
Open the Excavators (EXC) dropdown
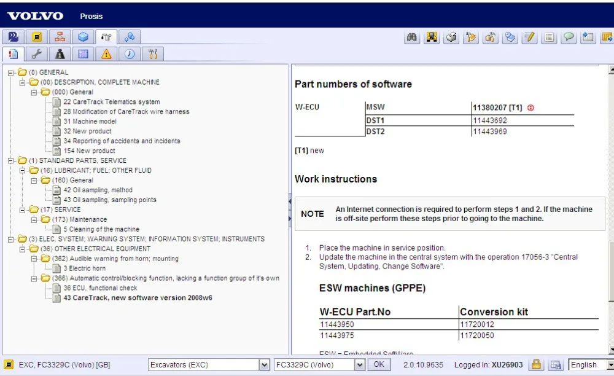pyautogui.click(x=264, y=364)
